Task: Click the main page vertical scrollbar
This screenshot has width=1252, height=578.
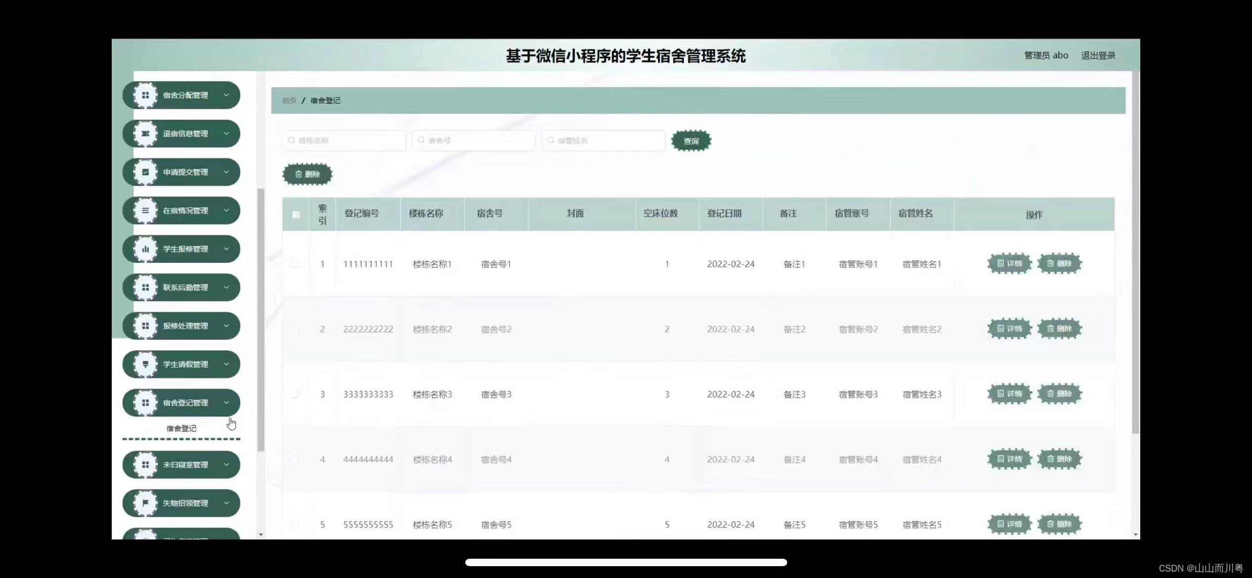Action: click(1135, 252)
